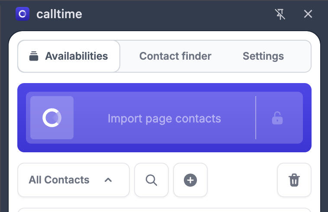Screen dimensions: 328x212
Task: Unpin the calltime panel
Action: coord(280,14)
